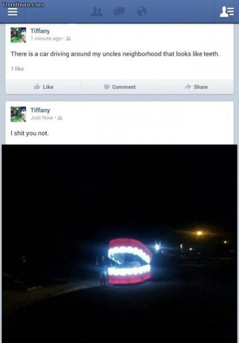The image size is (239, 343).
Task: Open Tiffany's name link on first post
Action: [x=40, y=31]
